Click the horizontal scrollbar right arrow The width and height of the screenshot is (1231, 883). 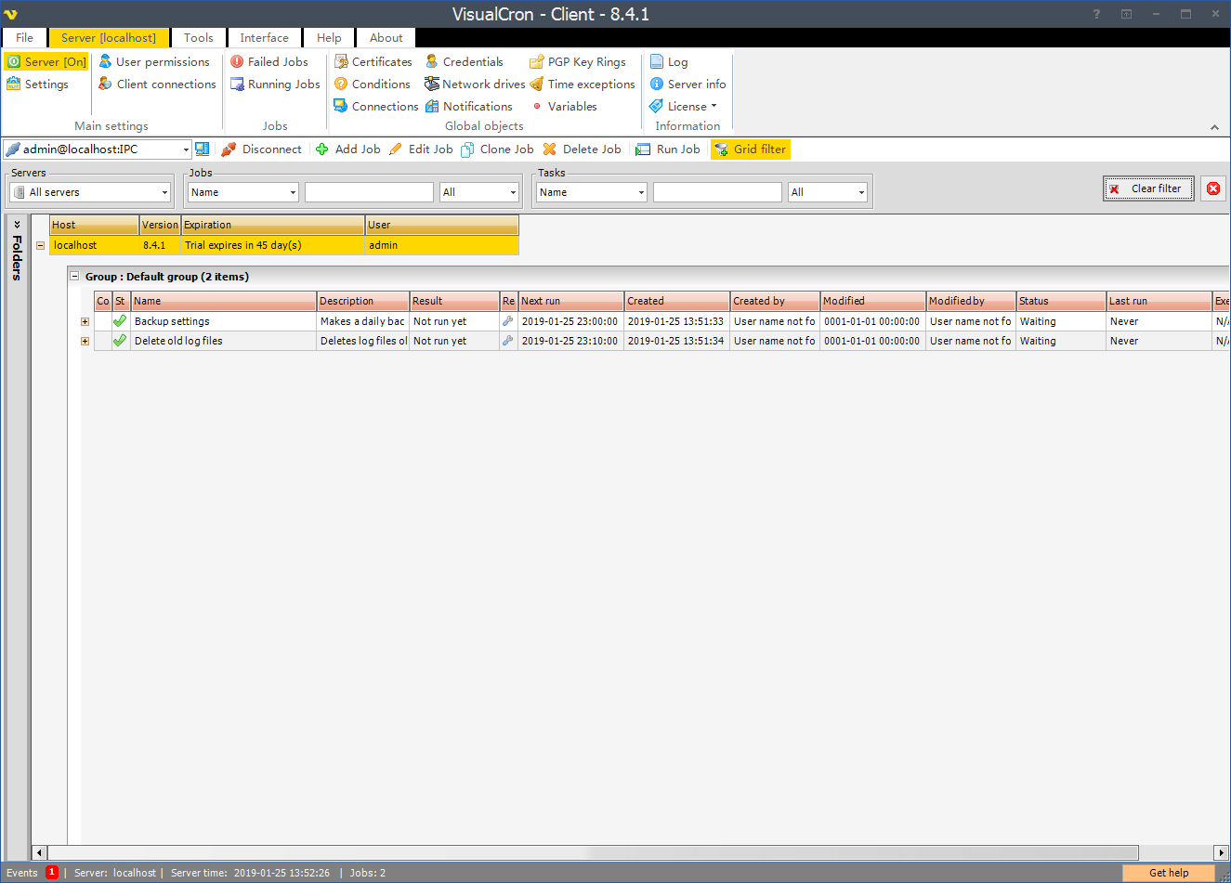coord(1221,852)
